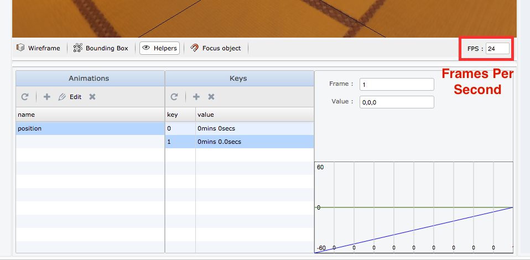Add a new key with plus icon
The image size is (530, 260).
pyautogui.click(x=196, y=97)
